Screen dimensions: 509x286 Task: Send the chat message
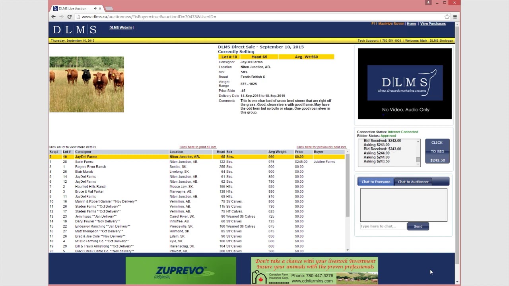click(x=418, y=226)
